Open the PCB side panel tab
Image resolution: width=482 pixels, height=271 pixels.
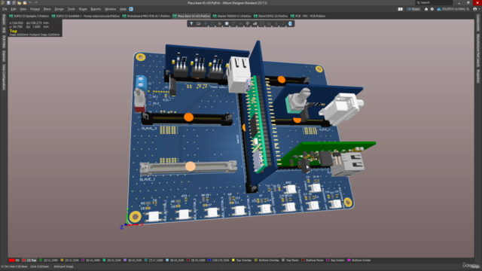[x=4, y=30]
